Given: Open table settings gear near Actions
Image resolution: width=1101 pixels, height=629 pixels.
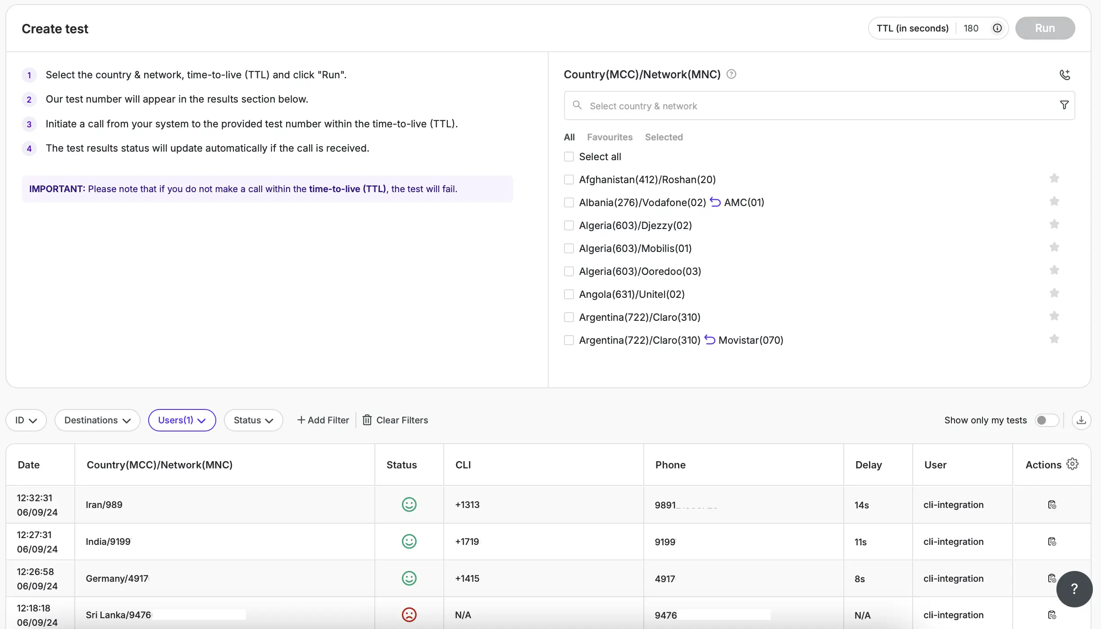Looking at the screenshot, I should click(x=1073, y=464).
